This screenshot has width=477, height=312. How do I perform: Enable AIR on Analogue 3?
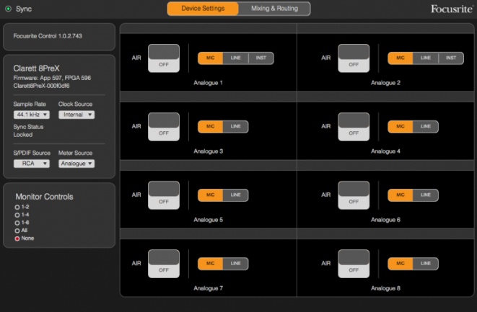click(x=164, y=127)
